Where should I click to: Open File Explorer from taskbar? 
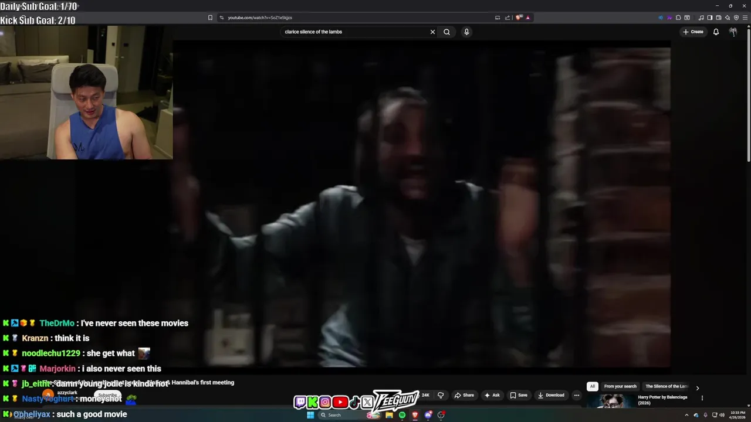(x=388, y=415)
